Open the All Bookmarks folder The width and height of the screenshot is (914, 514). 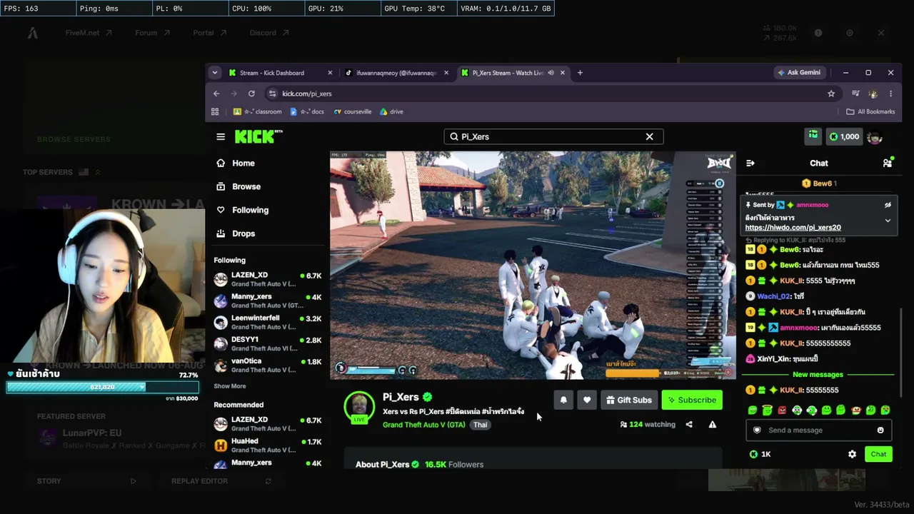870,112
